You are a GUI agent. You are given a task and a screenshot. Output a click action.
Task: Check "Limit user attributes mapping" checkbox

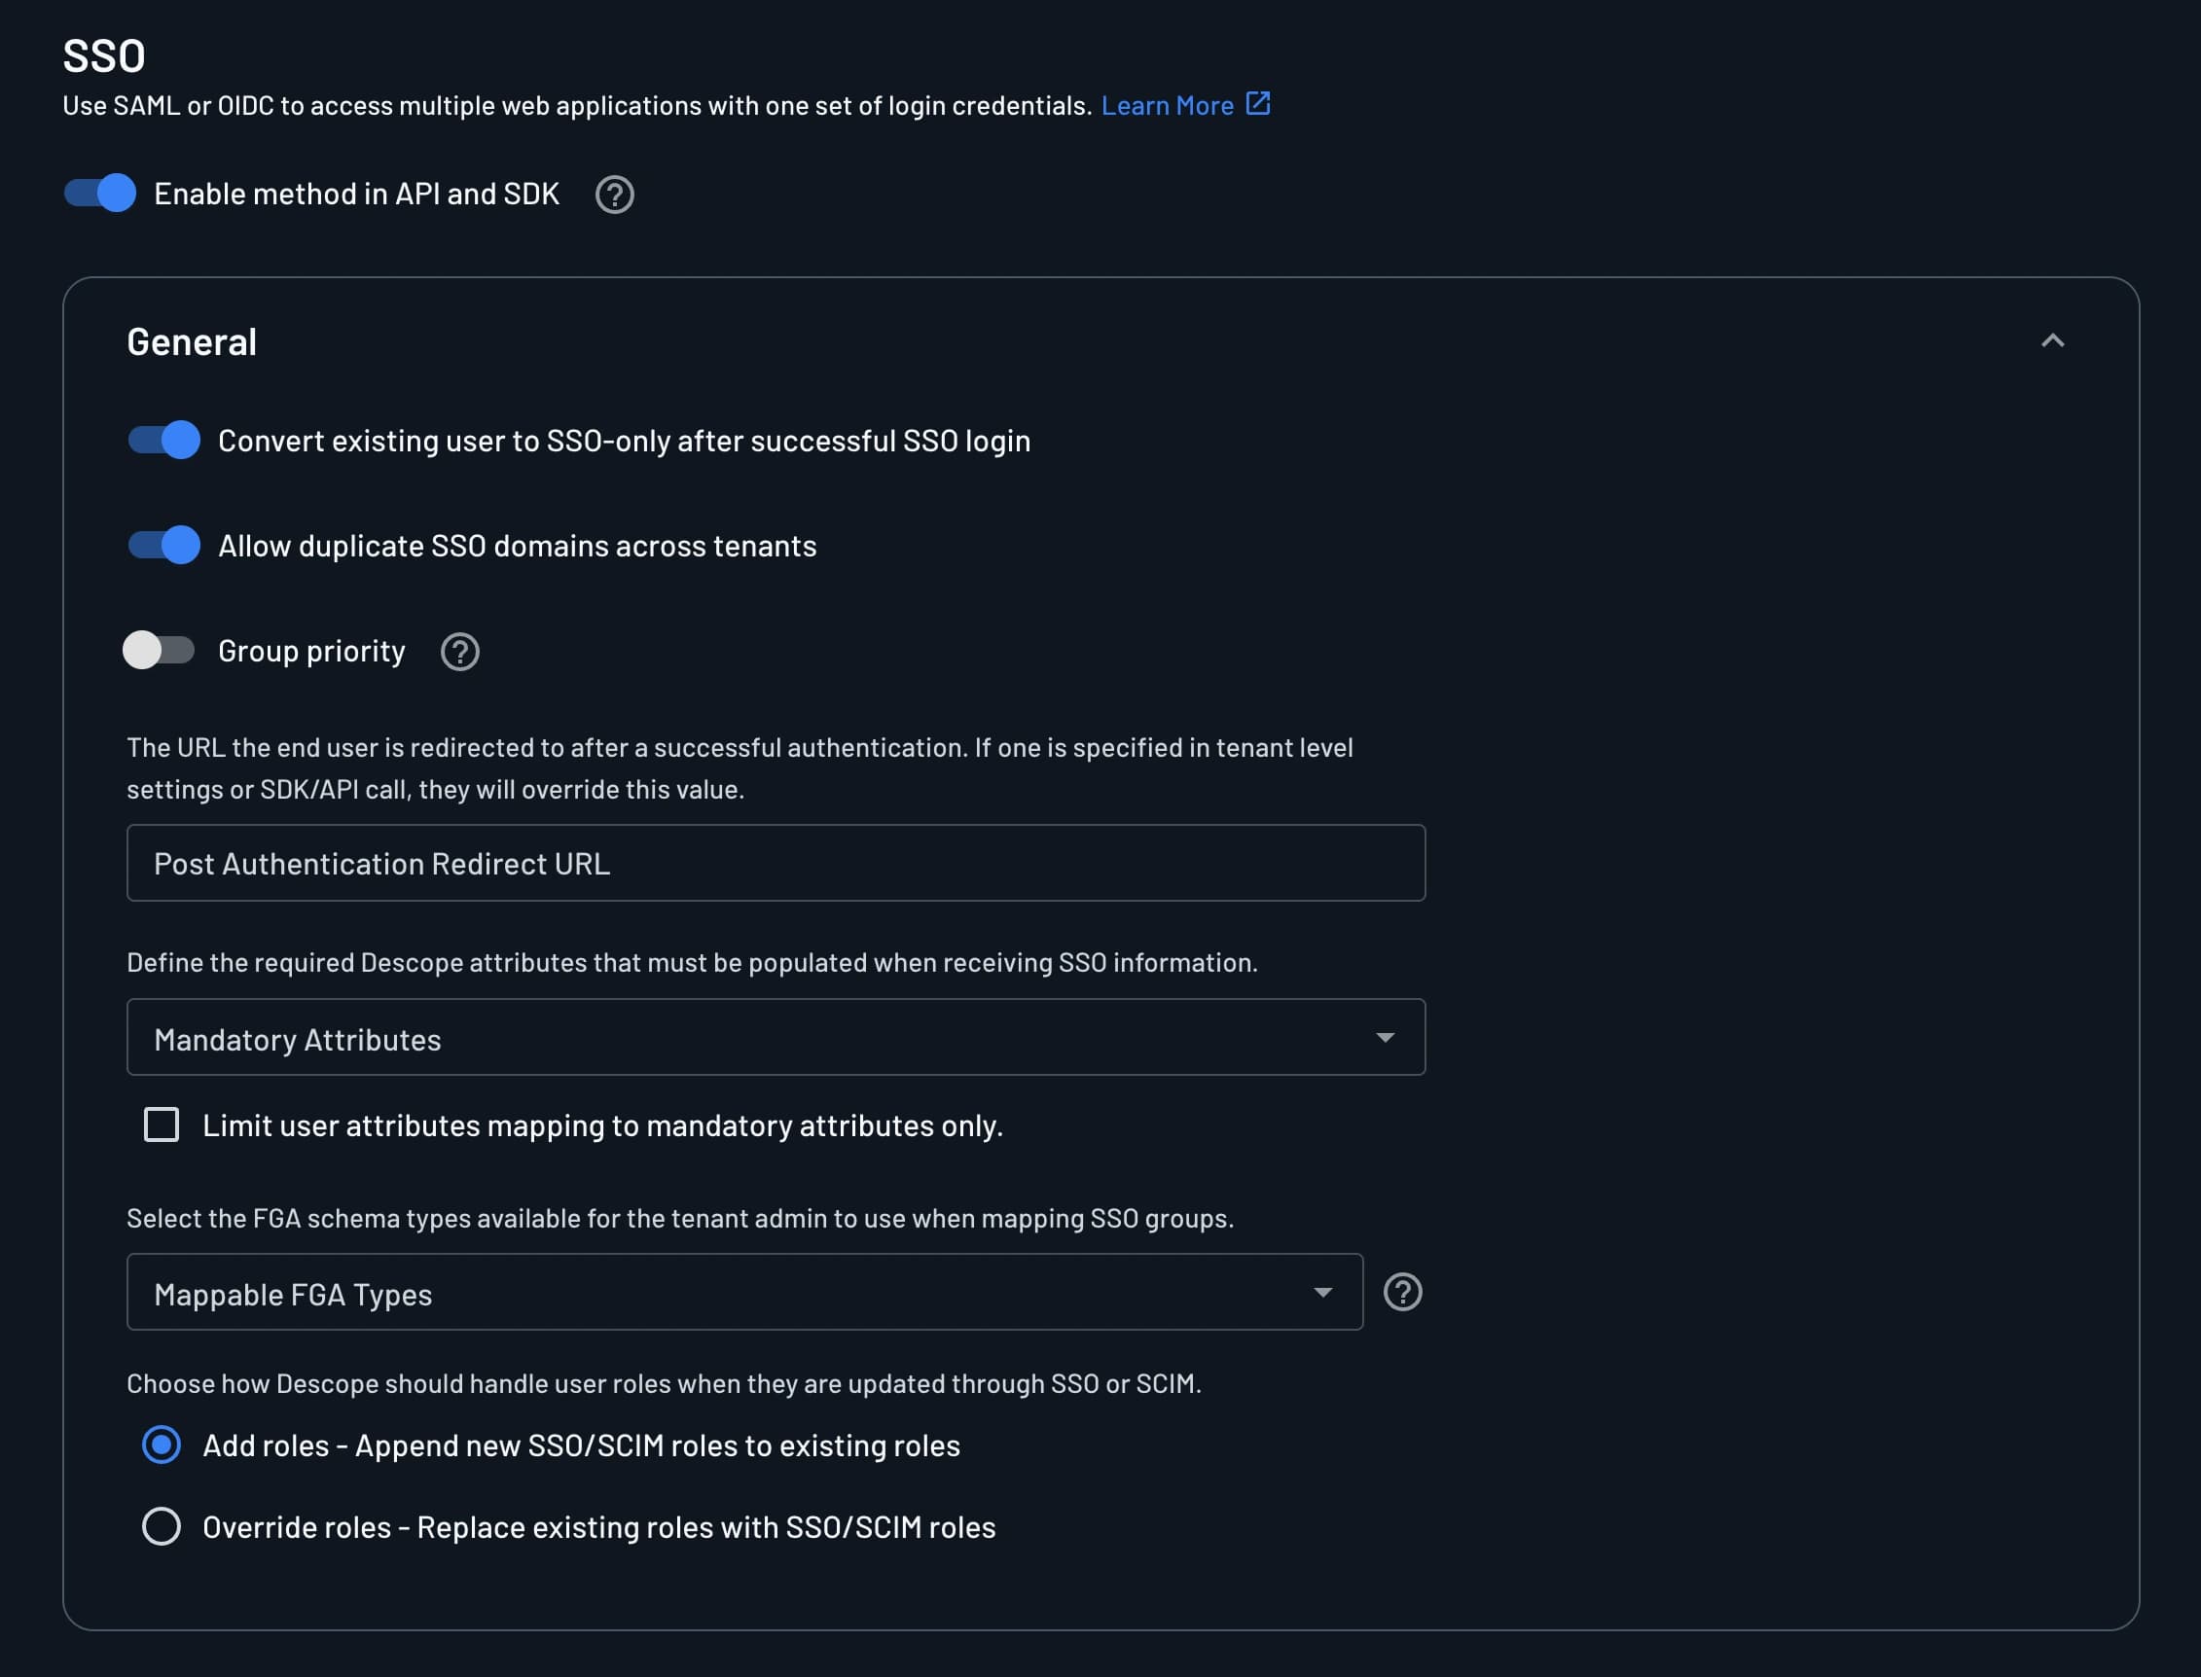click(x=161, y=1125)
